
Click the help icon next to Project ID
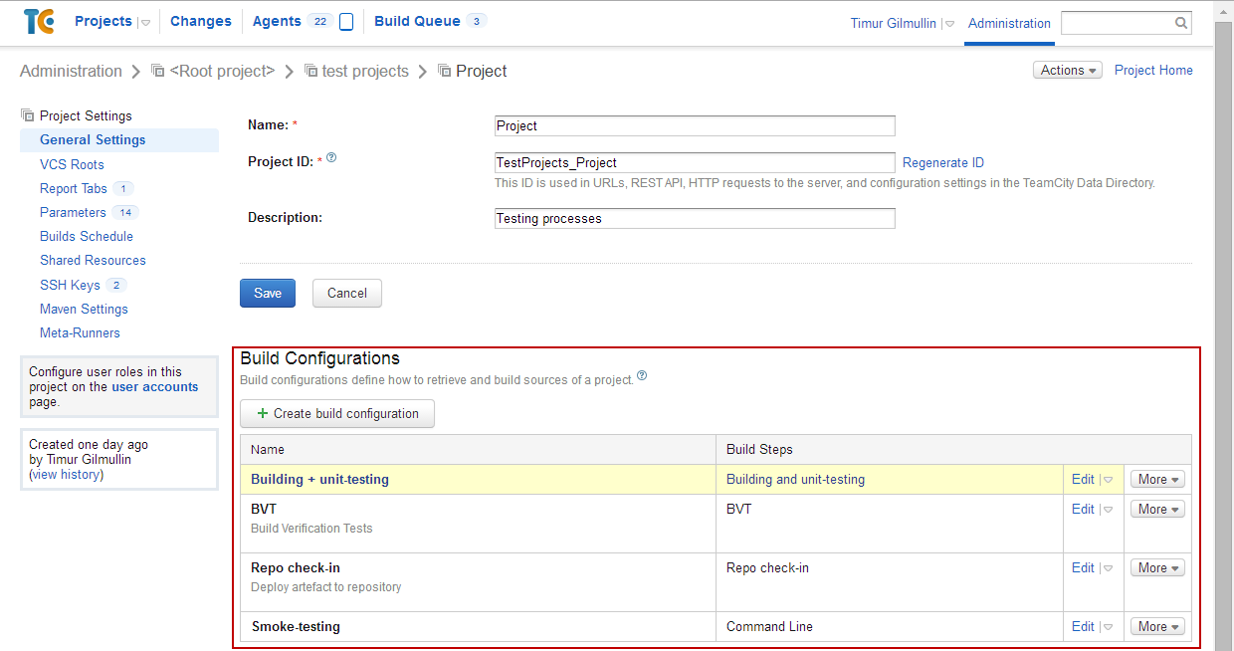[331, 157]
